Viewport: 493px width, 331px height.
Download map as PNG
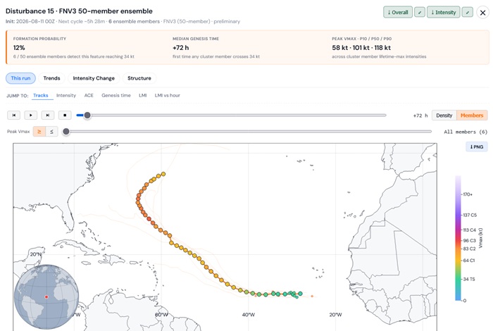tap(477, 146)
